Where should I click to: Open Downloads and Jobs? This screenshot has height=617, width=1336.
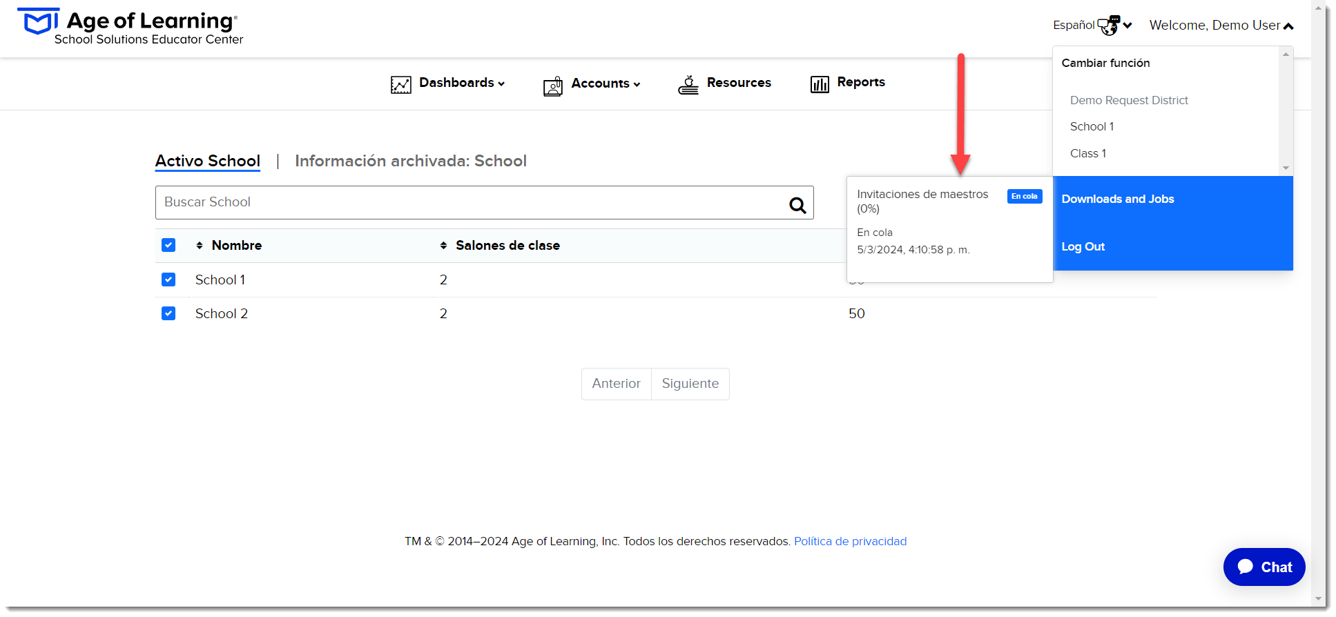coord(1118,199)
